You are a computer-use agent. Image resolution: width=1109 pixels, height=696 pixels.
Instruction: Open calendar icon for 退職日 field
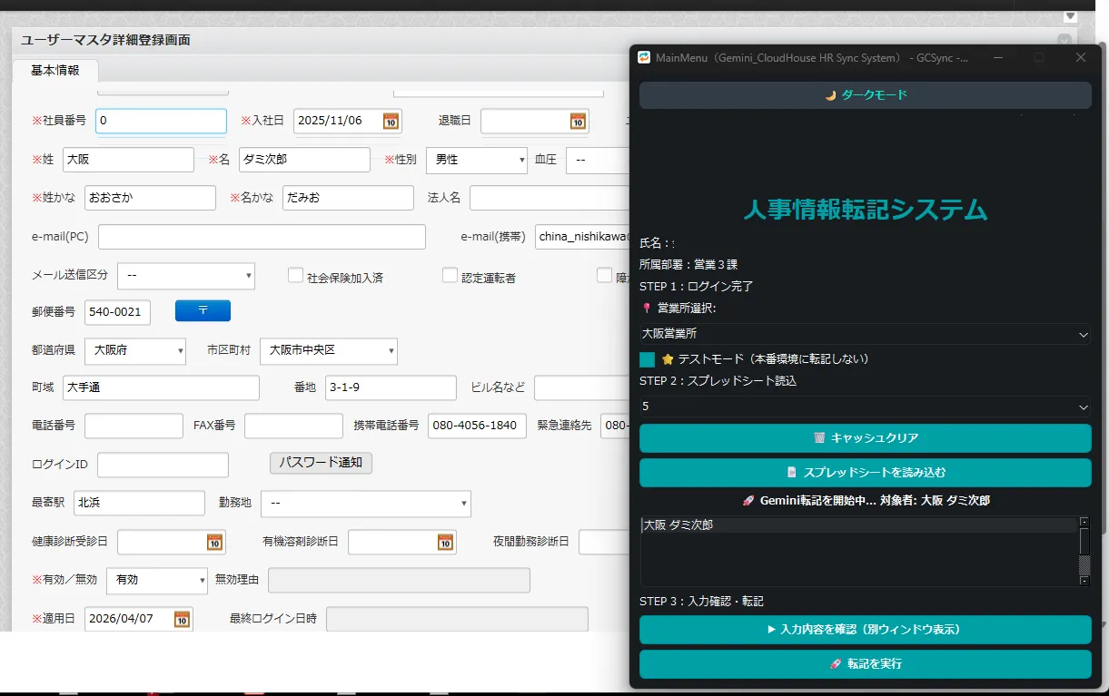click(578, 121)
